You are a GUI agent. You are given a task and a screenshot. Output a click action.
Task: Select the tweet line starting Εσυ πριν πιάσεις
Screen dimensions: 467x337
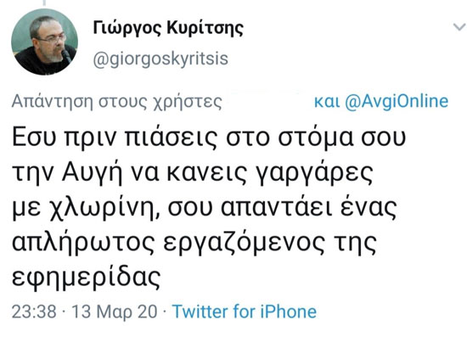209,138
